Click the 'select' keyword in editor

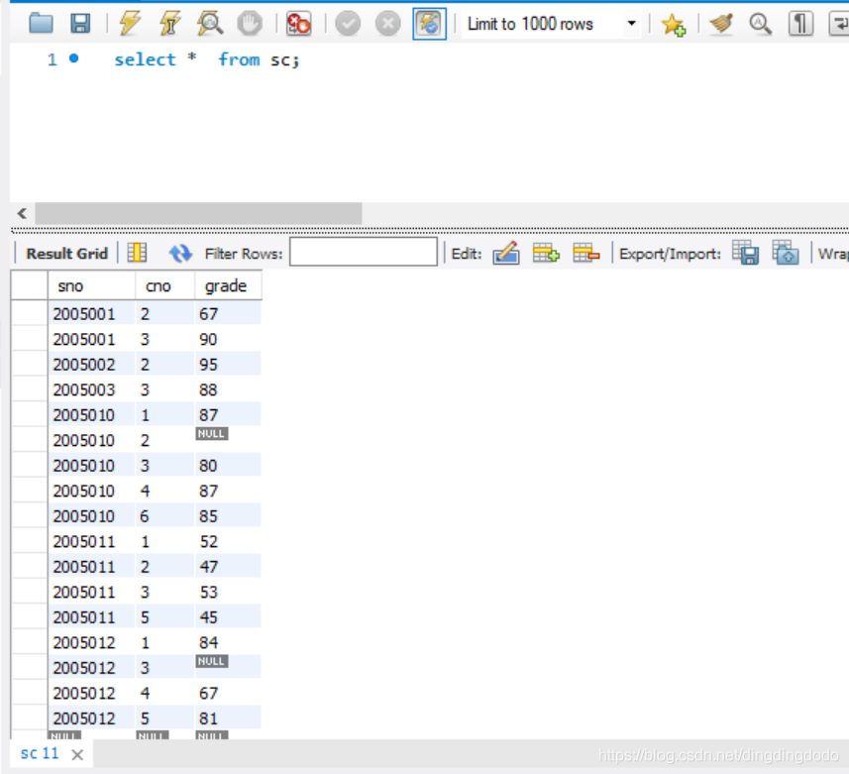coord(145,59)
